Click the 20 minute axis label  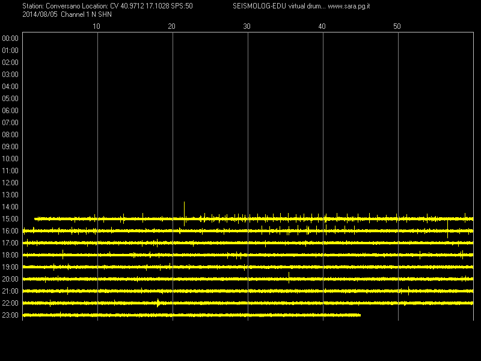coord(171,26)
